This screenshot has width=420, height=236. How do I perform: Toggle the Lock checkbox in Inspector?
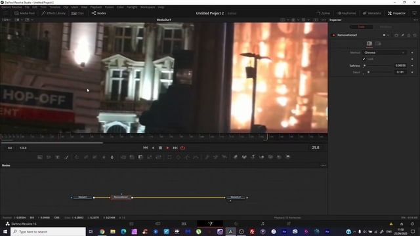point(364,59)
